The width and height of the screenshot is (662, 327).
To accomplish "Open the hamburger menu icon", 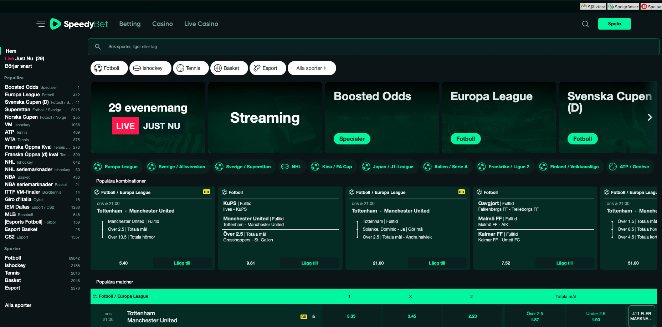I will (41, 24).
